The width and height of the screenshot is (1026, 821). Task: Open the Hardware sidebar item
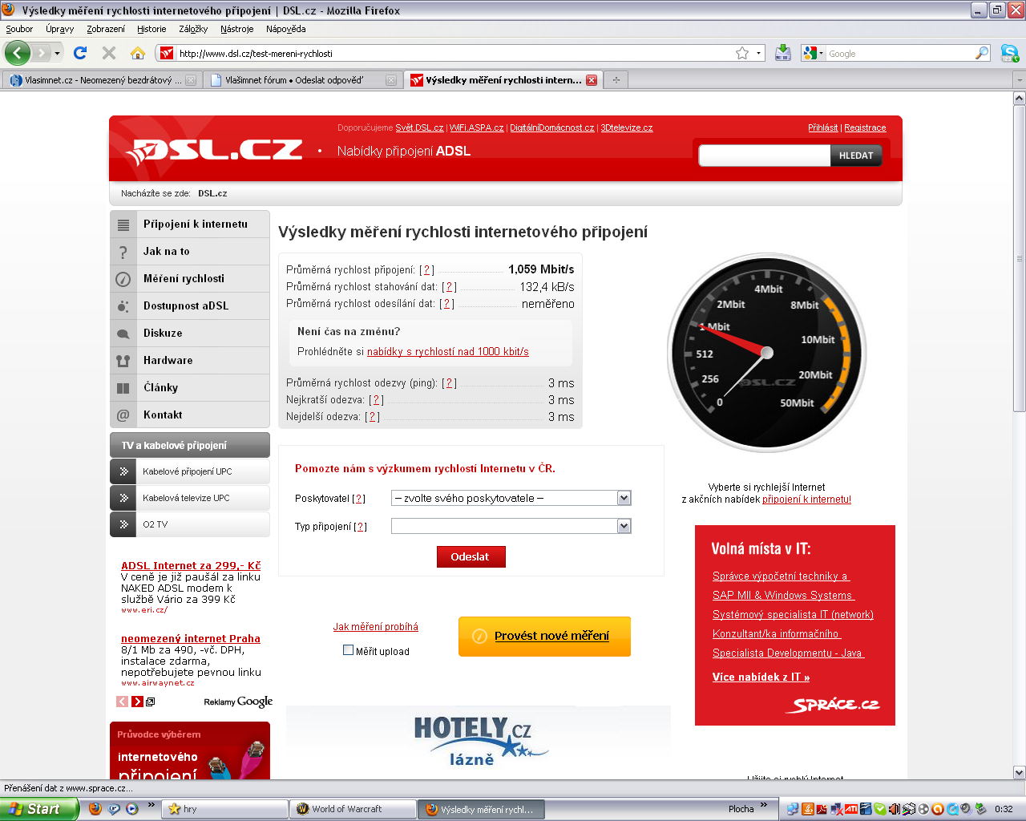click(x=190, y=361)
